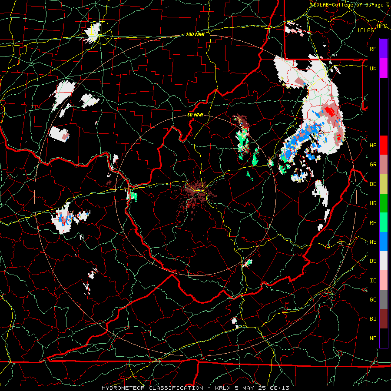
Task: Pick the light green RA legend swatch
Action: point(384,222)
